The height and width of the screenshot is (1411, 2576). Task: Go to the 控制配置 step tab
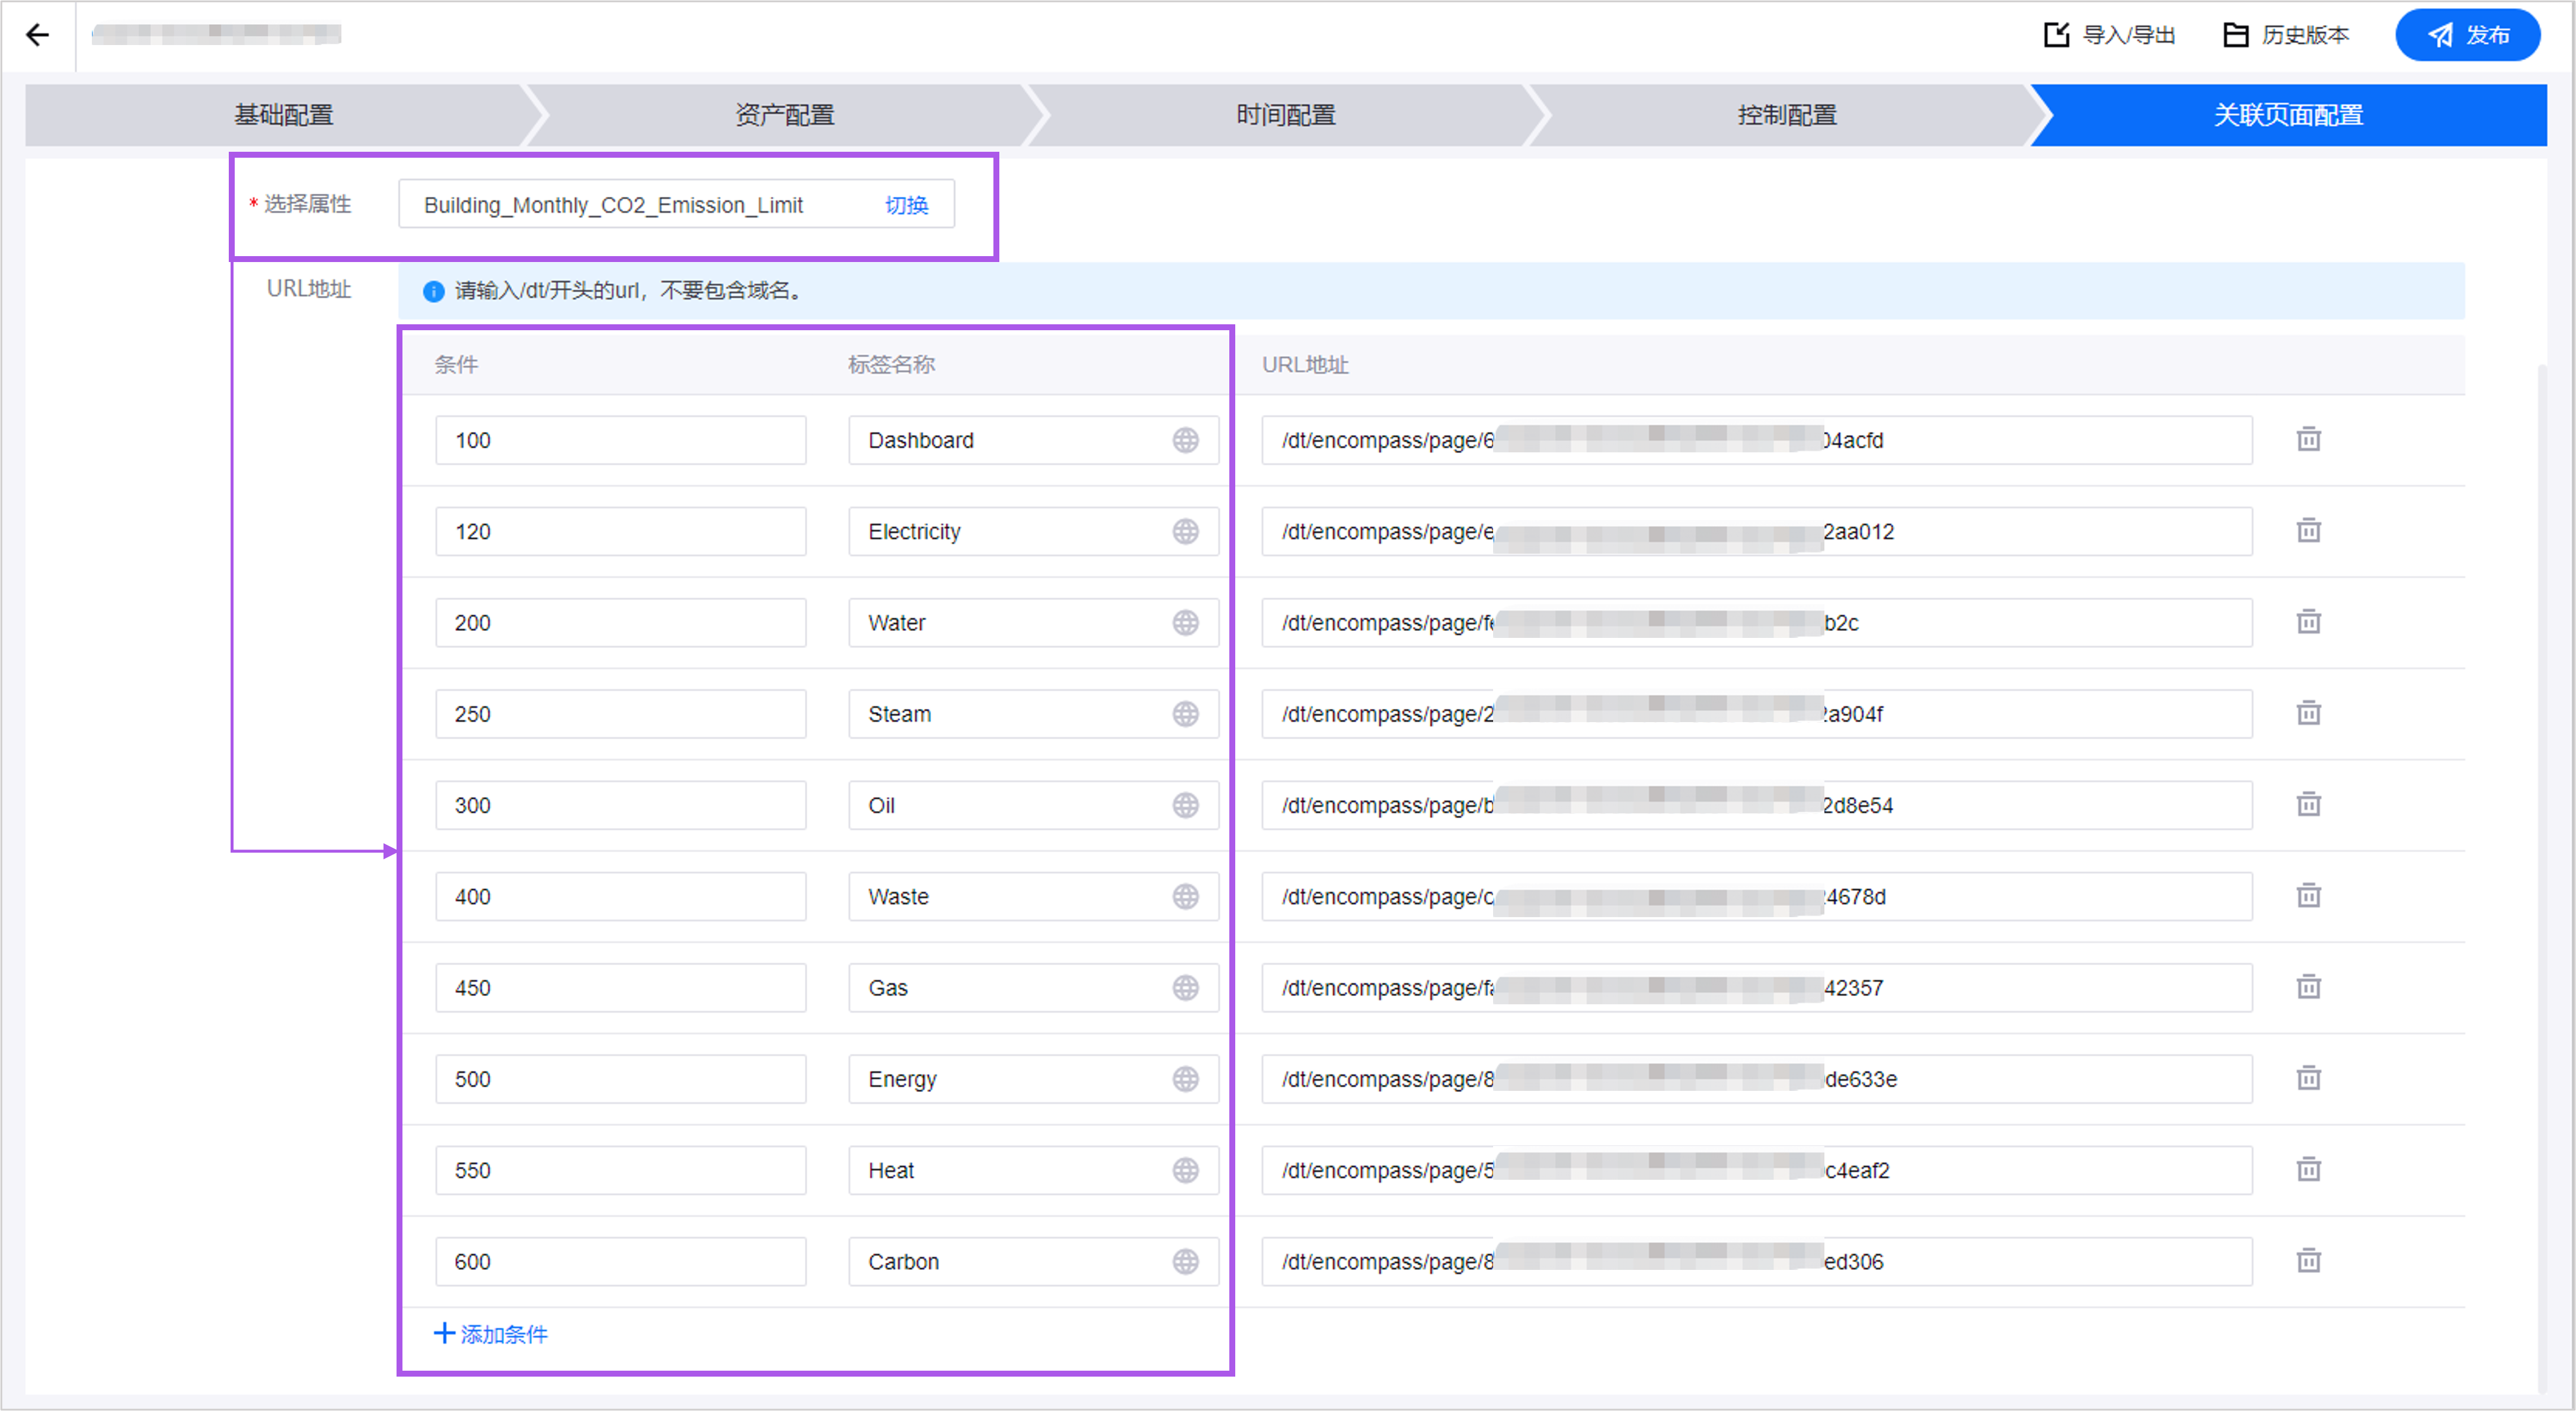[x=1786, y=115]
